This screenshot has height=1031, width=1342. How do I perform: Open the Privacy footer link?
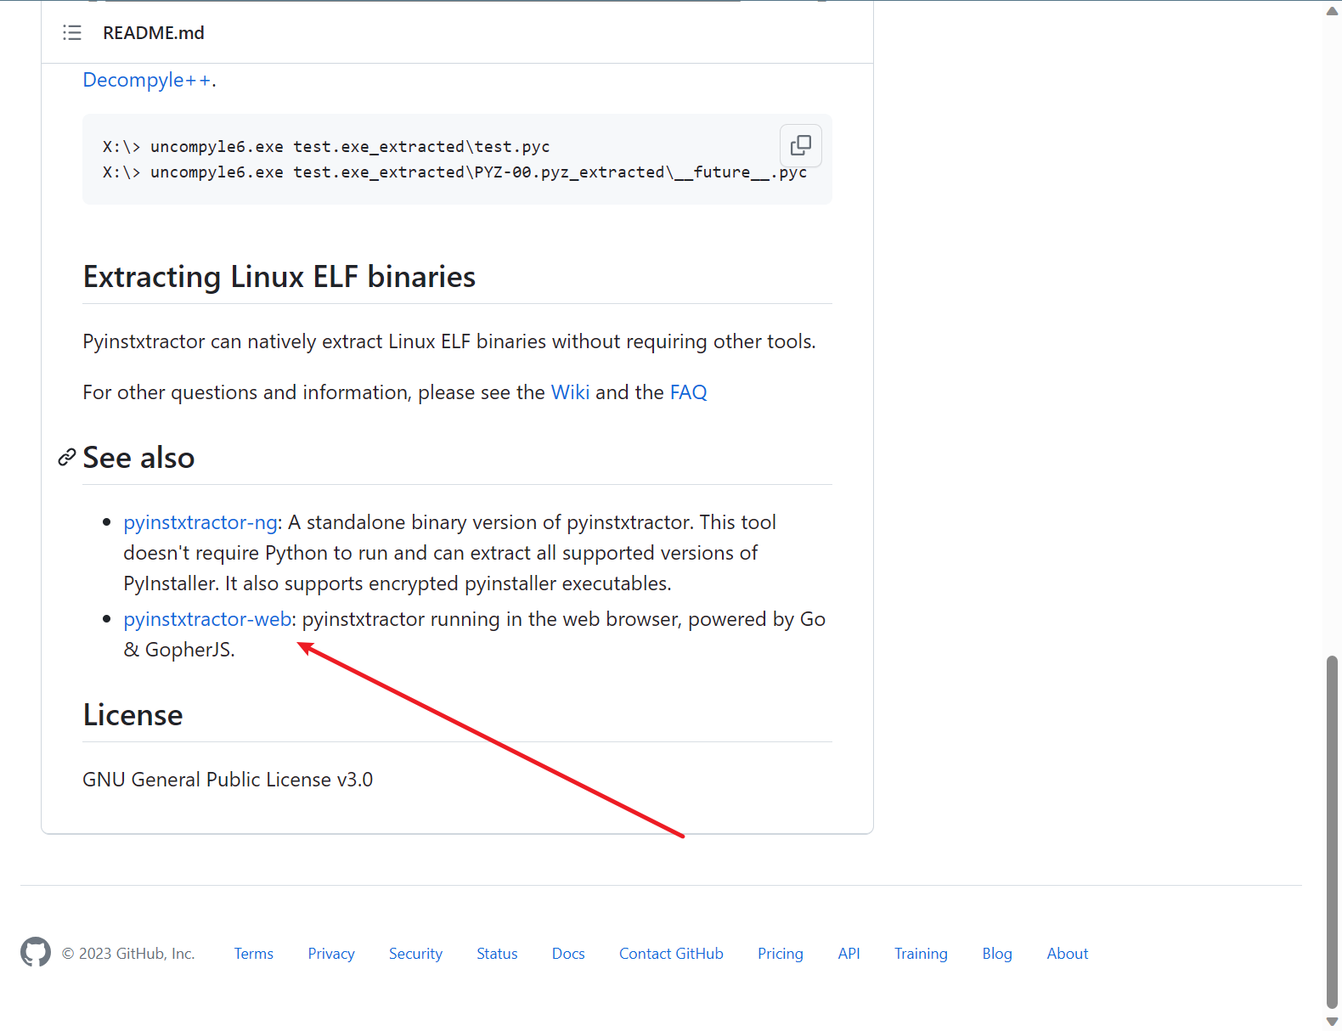point(331,954)
